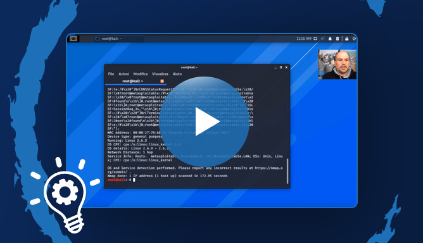The height and width of the screenshot is (243, 423).
Task: Click the logout power icon in panel
Action: click(x=354, y=39)
